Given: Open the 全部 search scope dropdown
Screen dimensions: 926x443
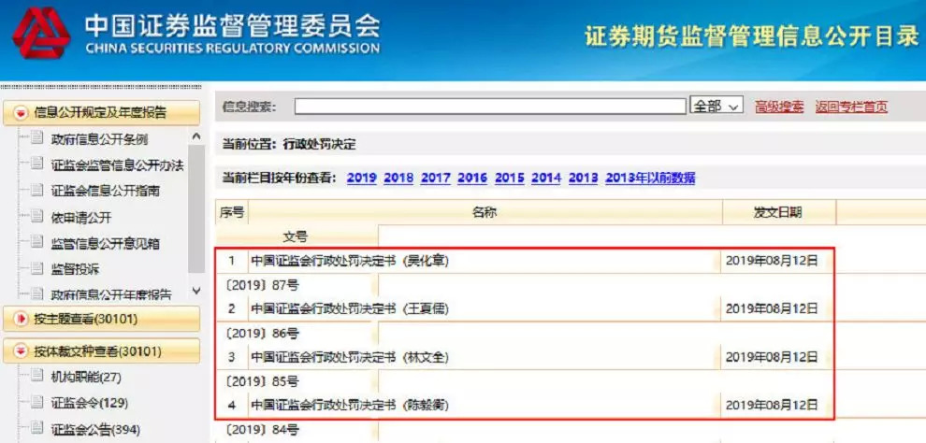Looking at the screenshot, I should 716,107.
